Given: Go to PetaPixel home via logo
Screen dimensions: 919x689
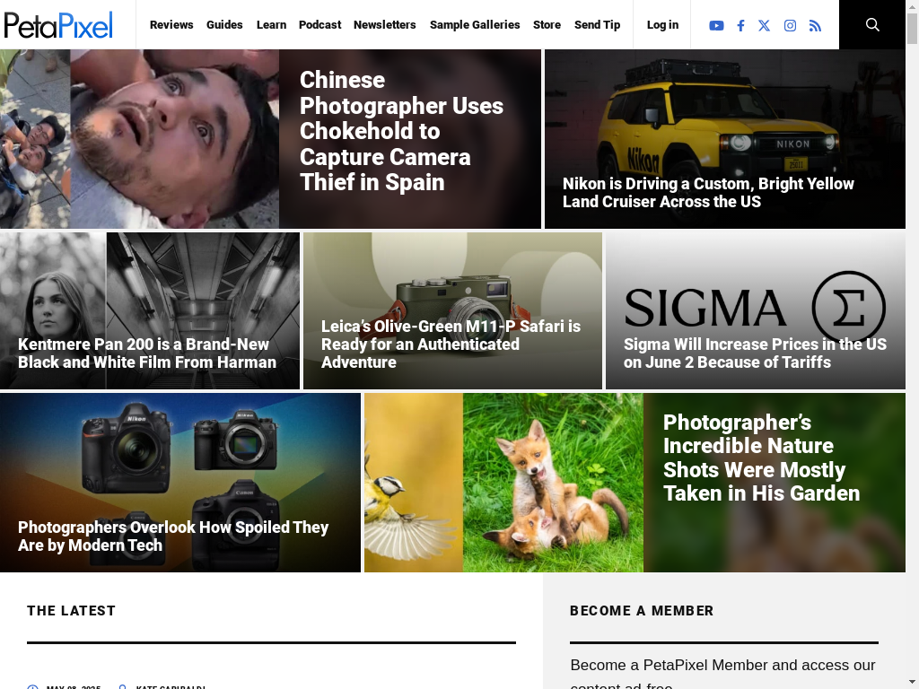Looking at the screenshot, I should pos(58,25).
